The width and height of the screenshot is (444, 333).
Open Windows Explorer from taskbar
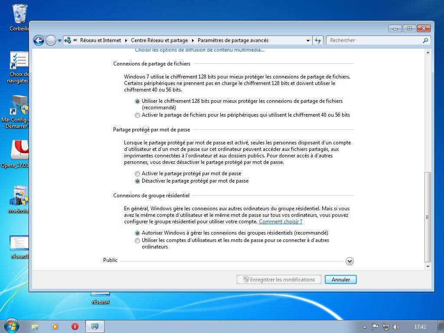click(x=35, y=327)
